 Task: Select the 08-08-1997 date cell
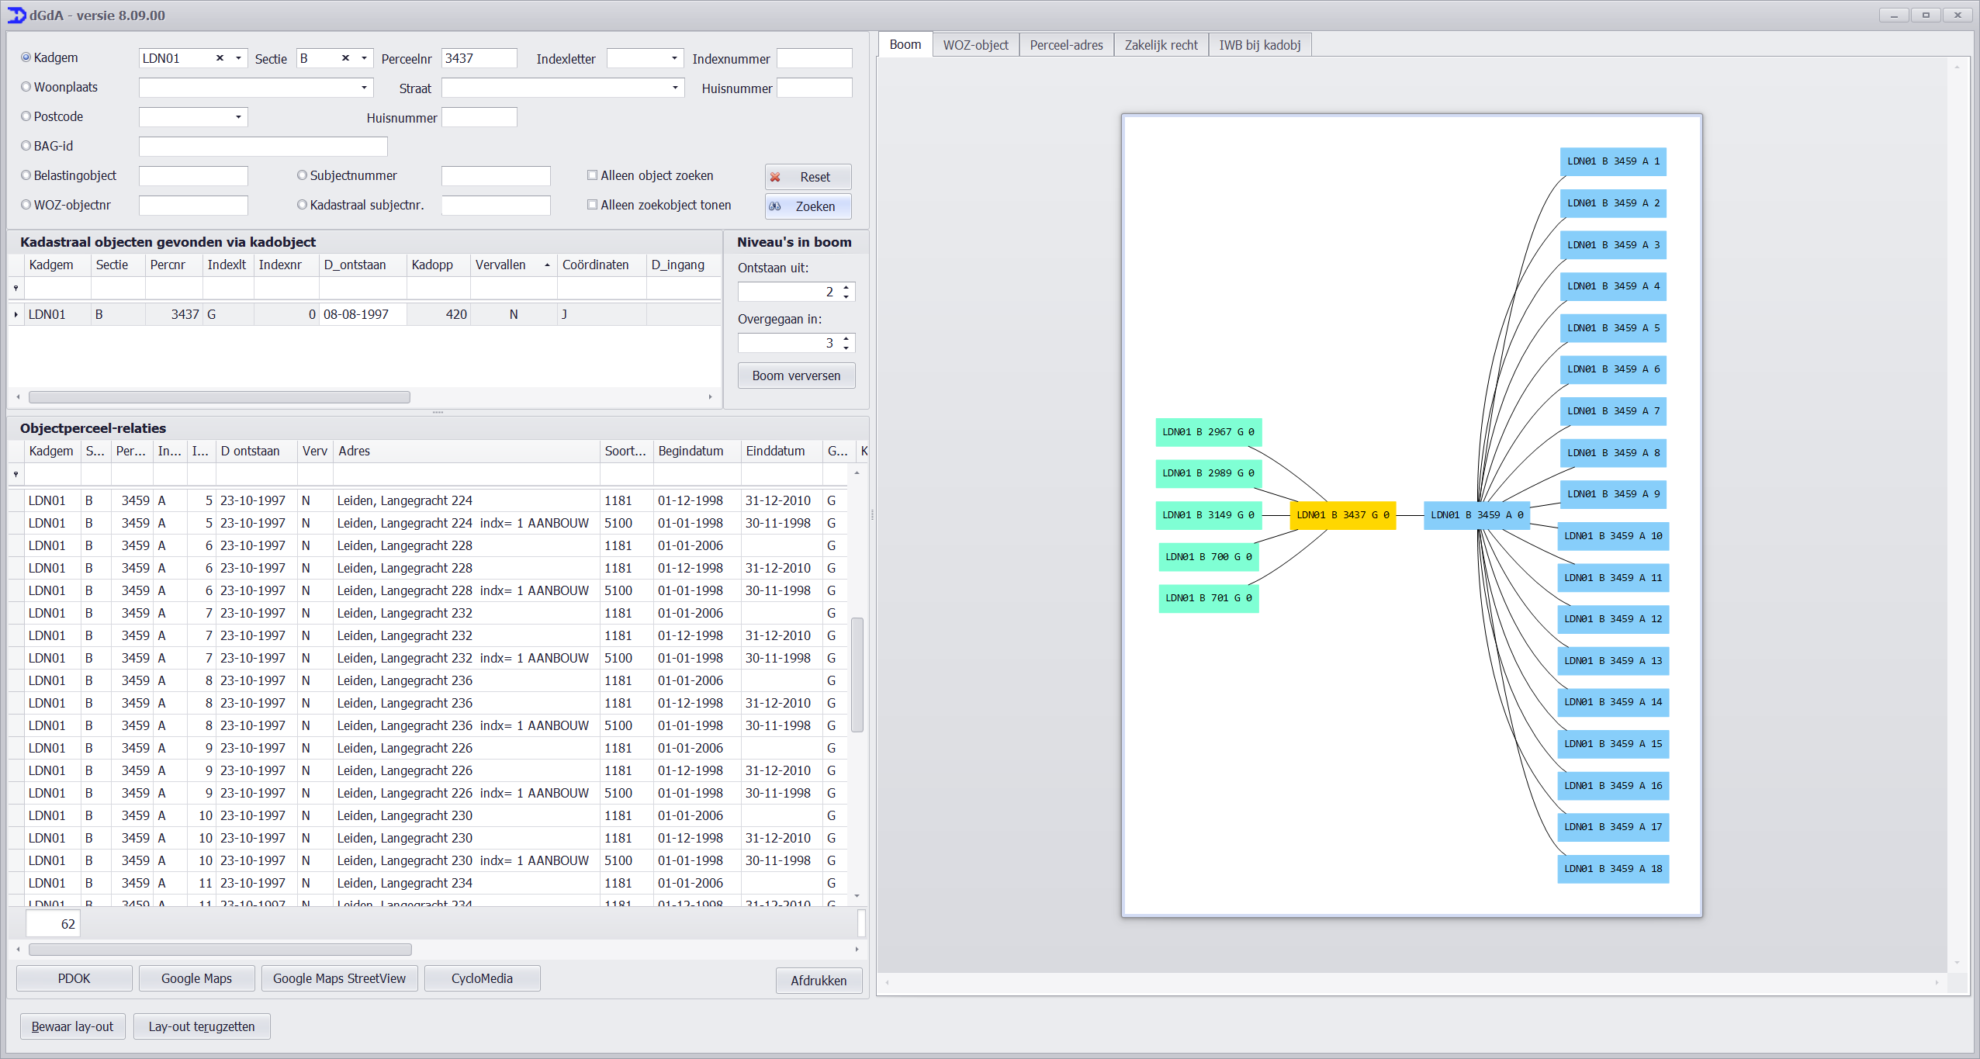pyautogui.click(x=362, y=314)
